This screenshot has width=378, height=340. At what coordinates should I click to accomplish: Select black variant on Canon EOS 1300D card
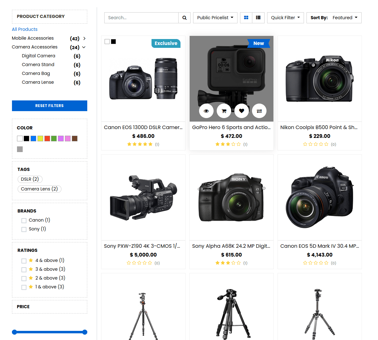tap(113, 42)
